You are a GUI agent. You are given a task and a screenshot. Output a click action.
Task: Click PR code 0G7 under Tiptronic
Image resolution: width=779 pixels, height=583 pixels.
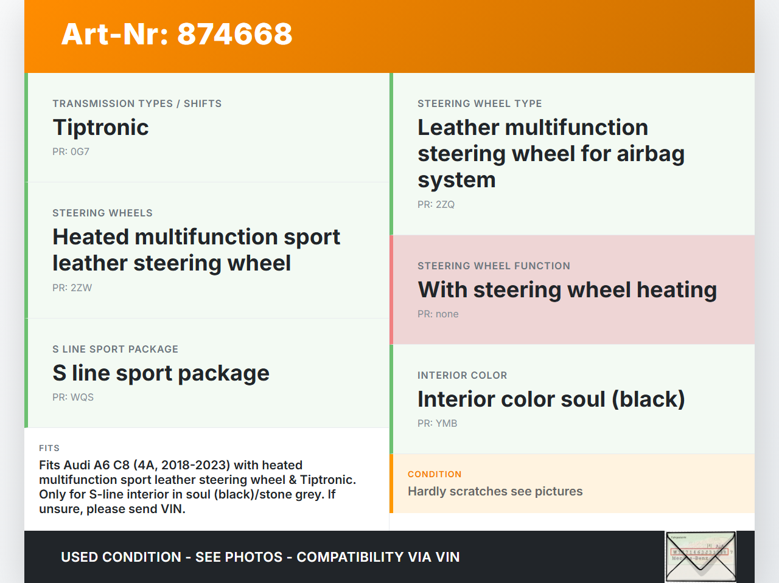pyautogui.click(x=71, y=152)
